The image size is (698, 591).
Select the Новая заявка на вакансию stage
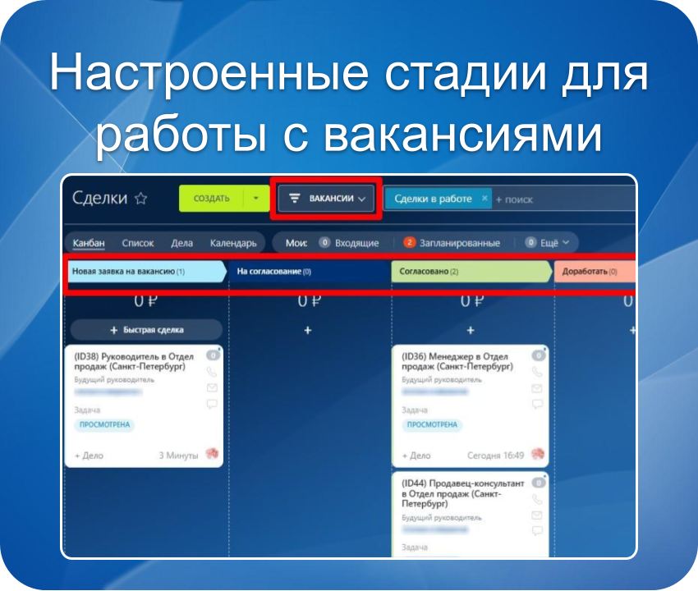147,272
